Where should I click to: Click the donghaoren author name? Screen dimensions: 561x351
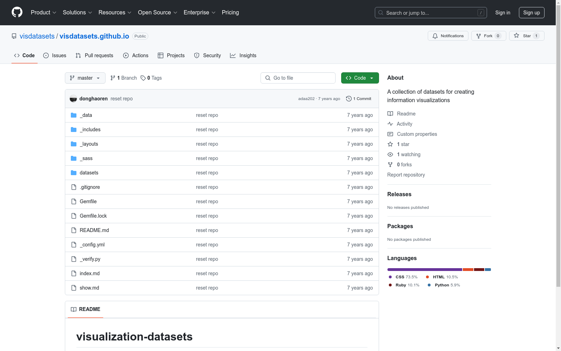click(94, 99)
